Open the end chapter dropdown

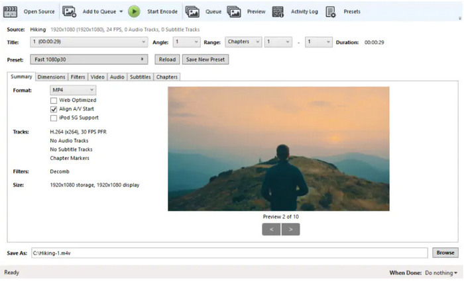[319, 42]
